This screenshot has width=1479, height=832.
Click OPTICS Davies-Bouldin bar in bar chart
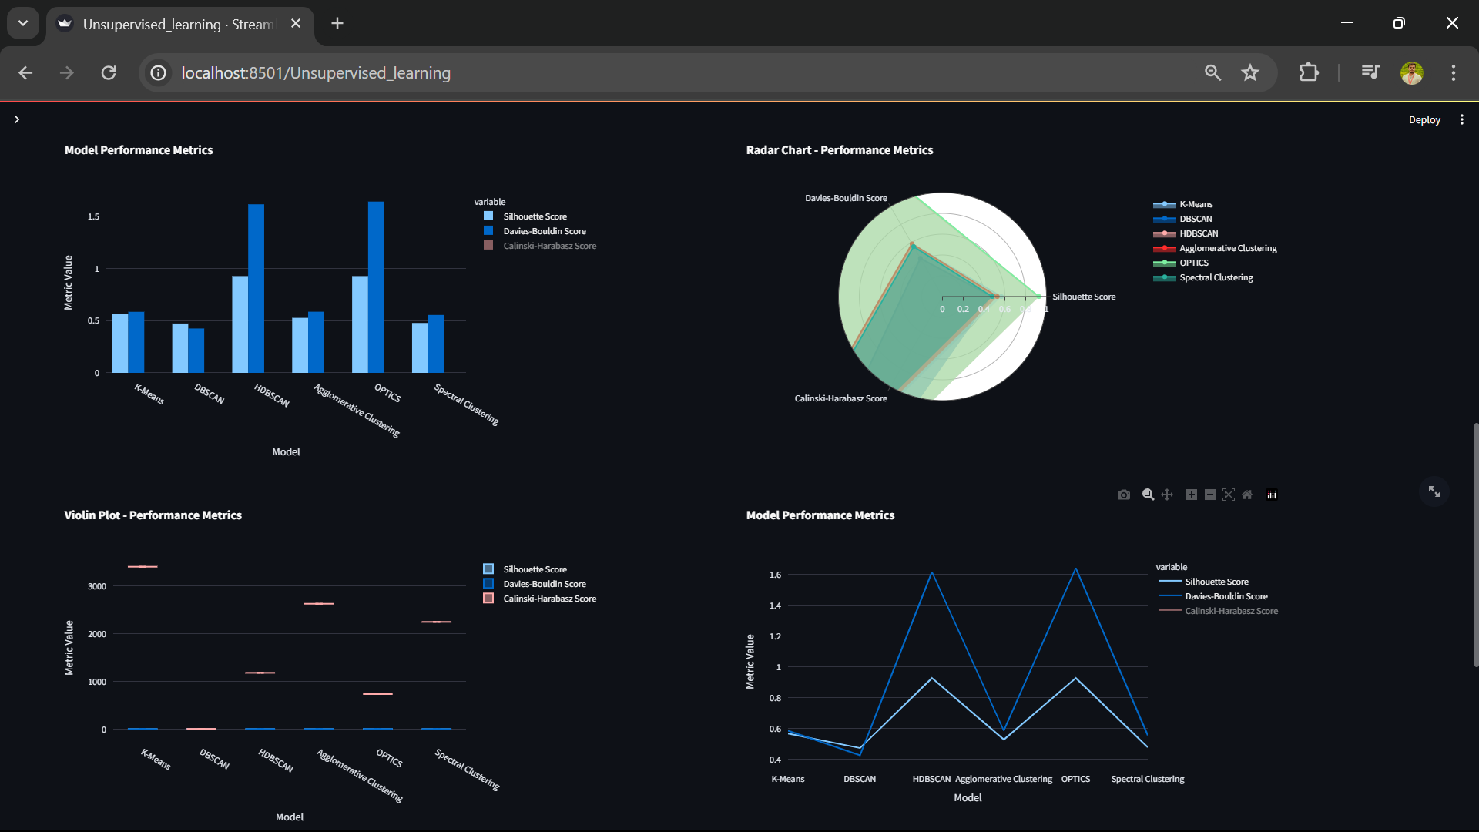point(376,287)
